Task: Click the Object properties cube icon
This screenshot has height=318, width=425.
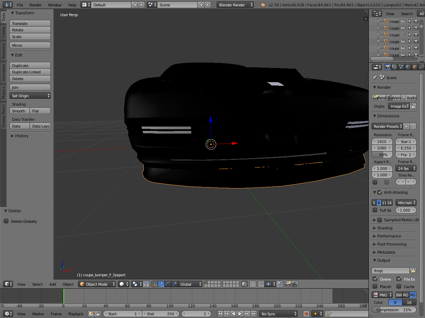Action: coord(414,67)
